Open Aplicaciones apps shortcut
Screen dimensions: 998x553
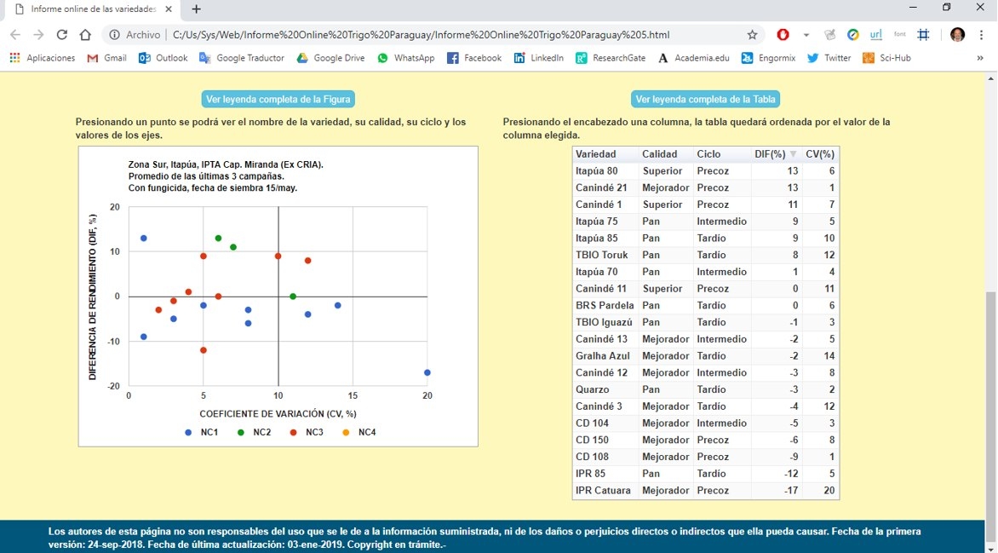tap(43, 58)
